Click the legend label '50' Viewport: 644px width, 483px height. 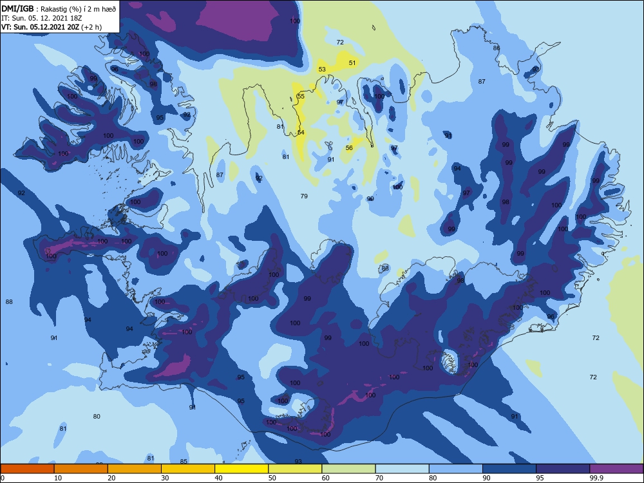(x=272, y=478)
